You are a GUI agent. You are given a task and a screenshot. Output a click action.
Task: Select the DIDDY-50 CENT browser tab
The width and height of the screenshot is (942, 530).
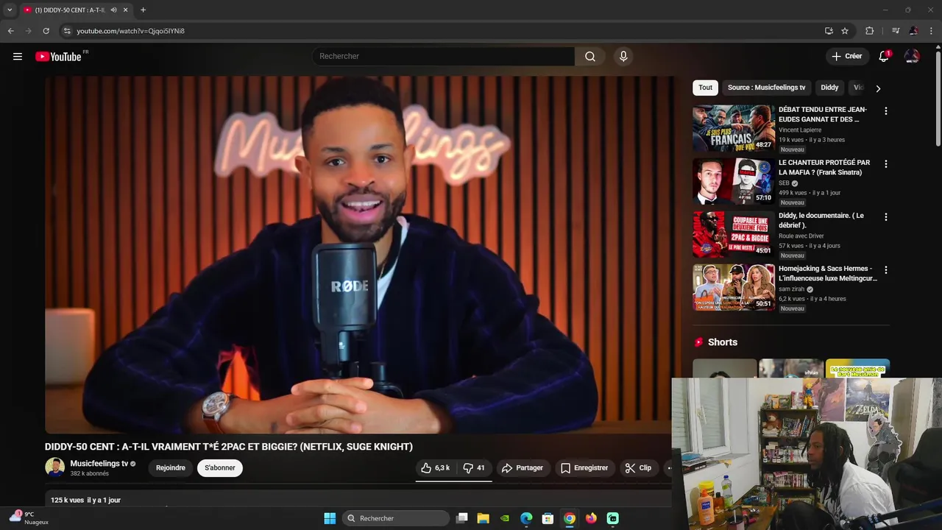70,10
